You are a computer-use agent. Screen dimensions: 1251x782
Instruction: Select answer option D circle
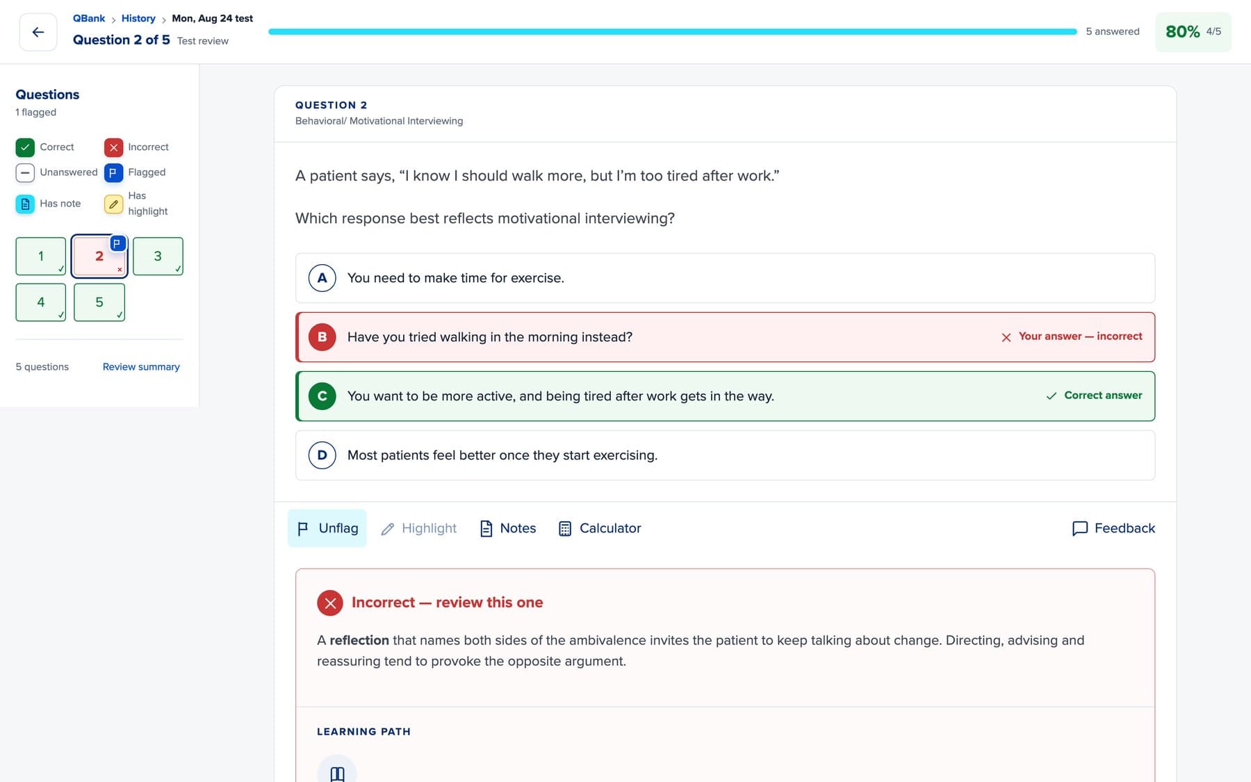coord(322,455)
